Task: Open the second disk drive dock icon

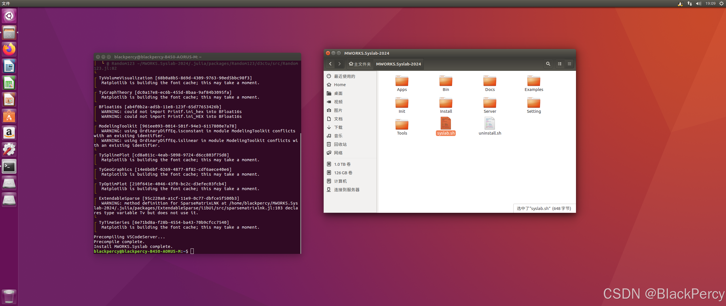Action: coord(9,200)
